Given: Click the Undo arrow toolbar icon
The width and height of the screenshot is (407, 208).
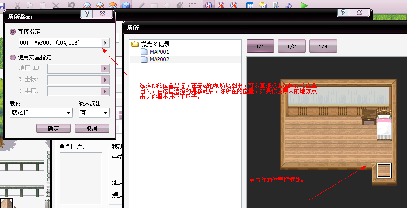Looking at the screenshot, I should [x=71, y=5].
